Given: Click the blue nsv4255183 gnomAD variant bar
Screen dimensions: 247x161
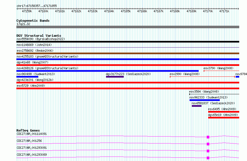Looking at the screenshot, I should click(x=128, y=59).
